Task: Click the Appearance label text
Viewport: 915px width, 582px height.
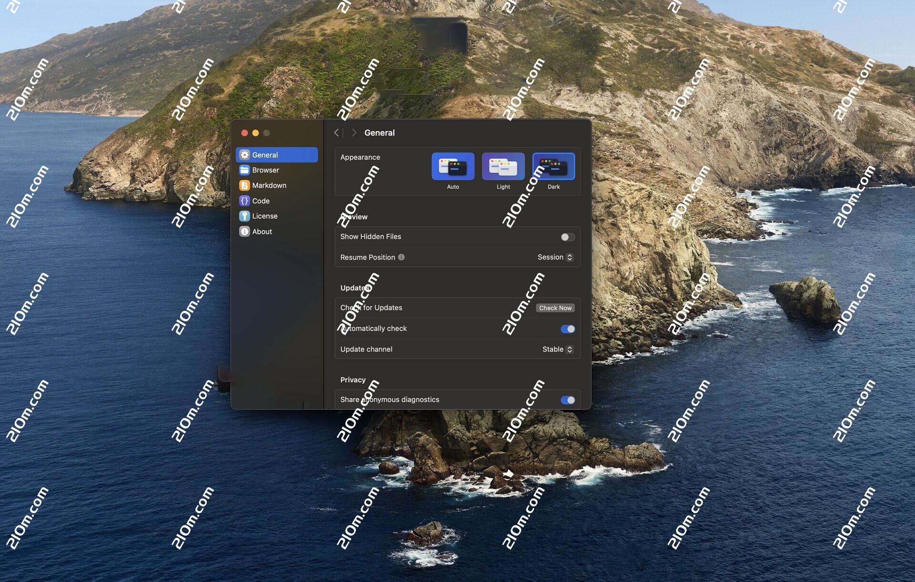Action: tap(360, 157)
